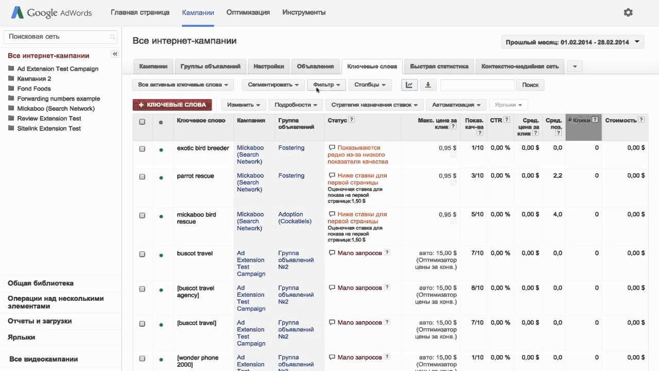Click the keyword search input field

click(x=477, y=85)
